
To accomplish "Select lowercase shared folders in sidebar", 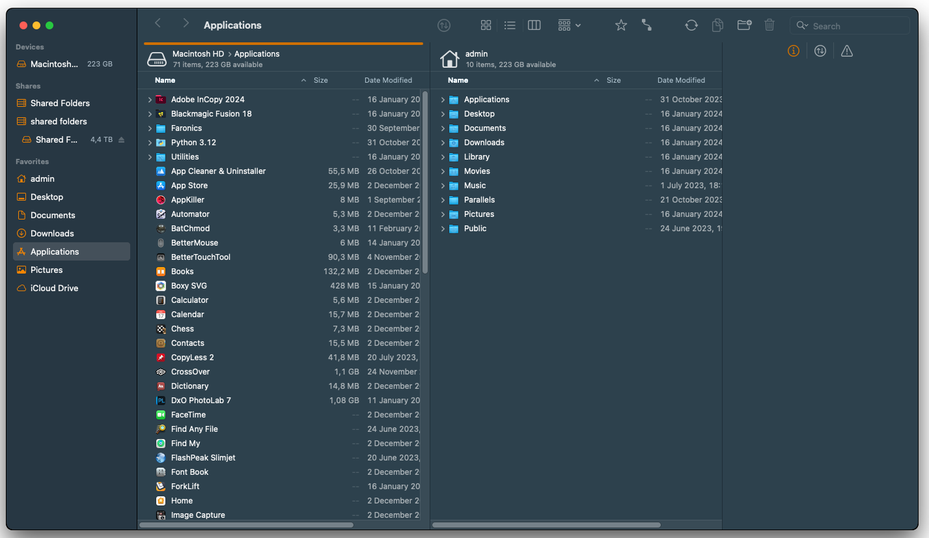I will (72, 121).
